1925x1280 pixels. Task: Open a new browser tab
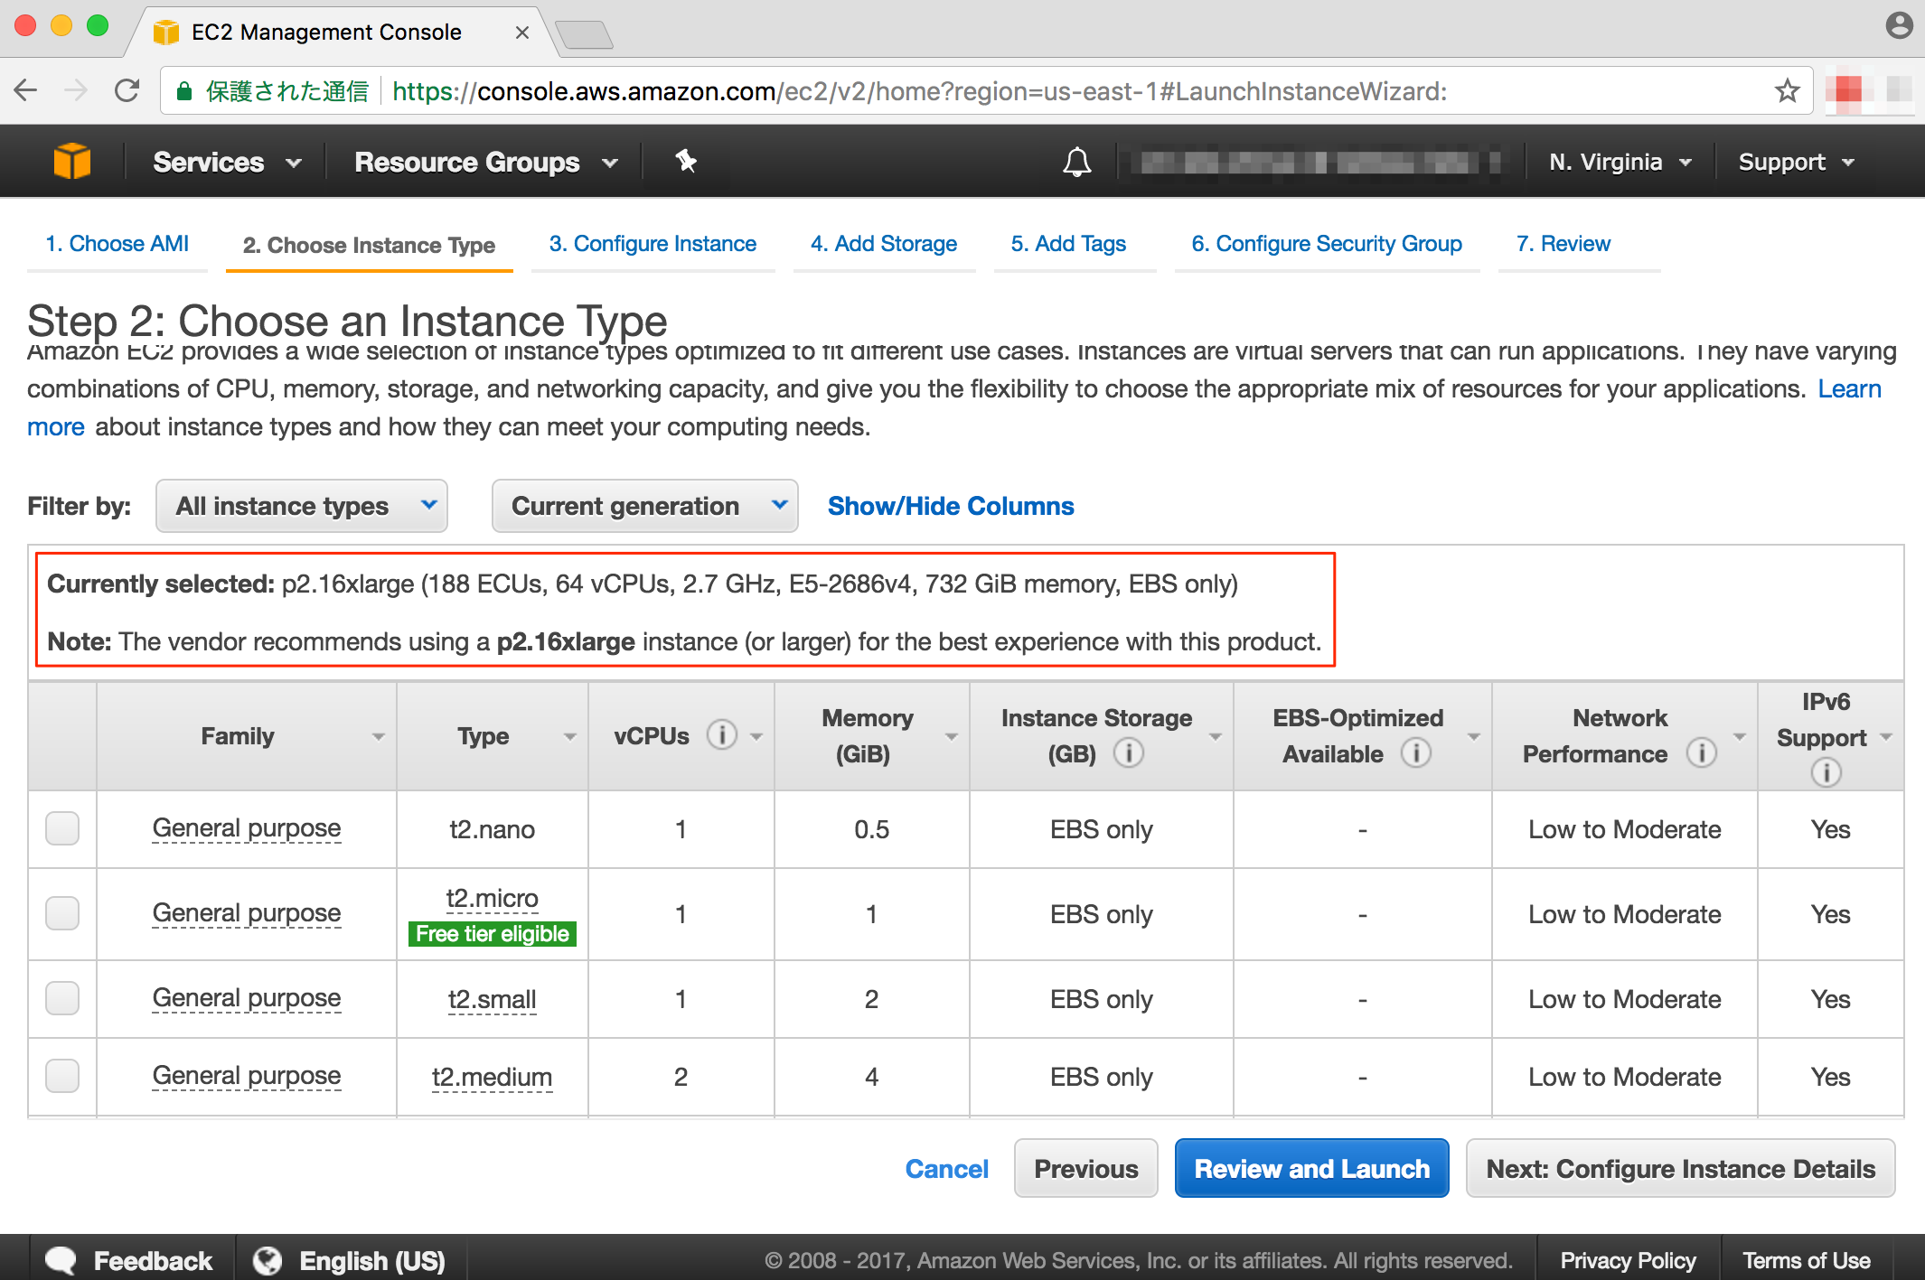(x=585, y=34)
